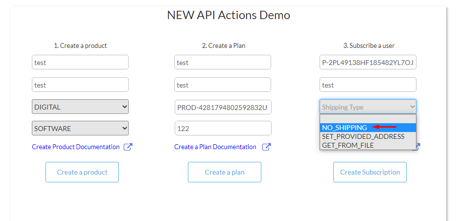This screenshot has height=221, width=461.
Task: Click the '3. Subscribe a user' heading
Action: tap(369, 45)
